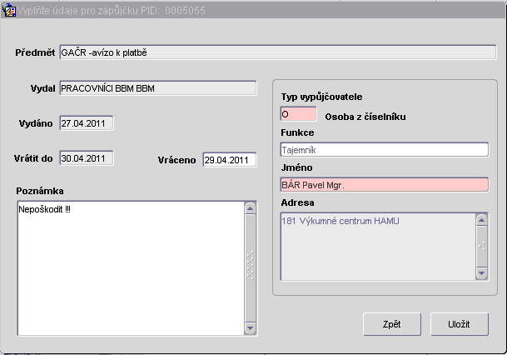The image size is (507, 355).
Task: Click the window title Vyplňte údaje pro zápůjčku
Action: pos(112,10)
